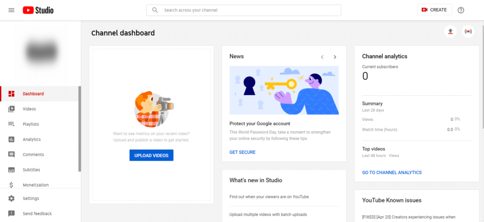This screenshot has width=484, height=222.
Task: Click the search magnifier icon
Action: tap(155, 10)
